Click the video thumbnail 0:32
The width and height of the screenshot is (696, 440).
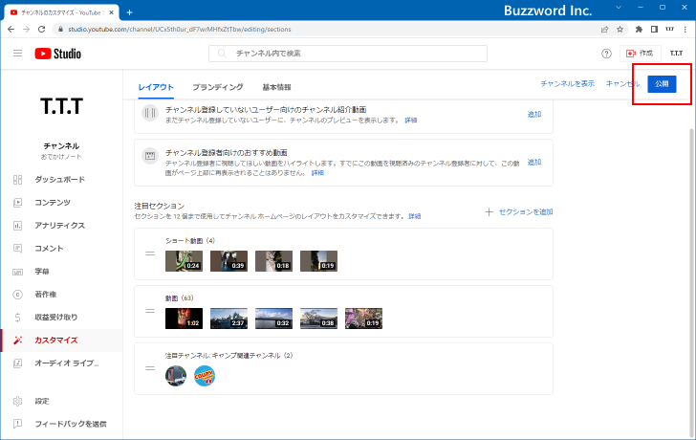[x=273, y=319]
